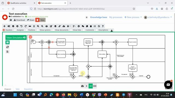The width and height of the screenshot is (175, 98).
Task: Click the New button
Action: tap(42, 20)
